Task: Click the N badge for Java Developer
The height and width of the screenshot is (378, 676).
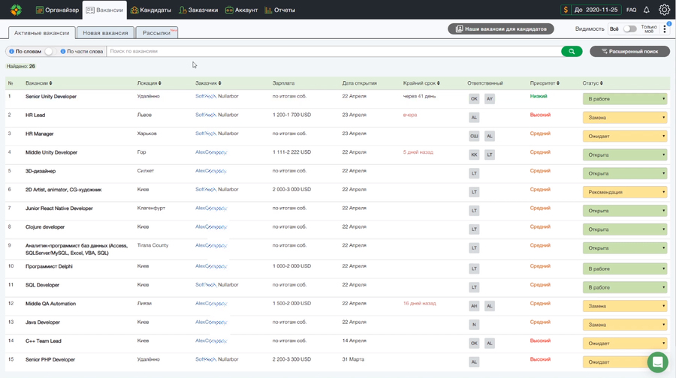Action: 474,325
